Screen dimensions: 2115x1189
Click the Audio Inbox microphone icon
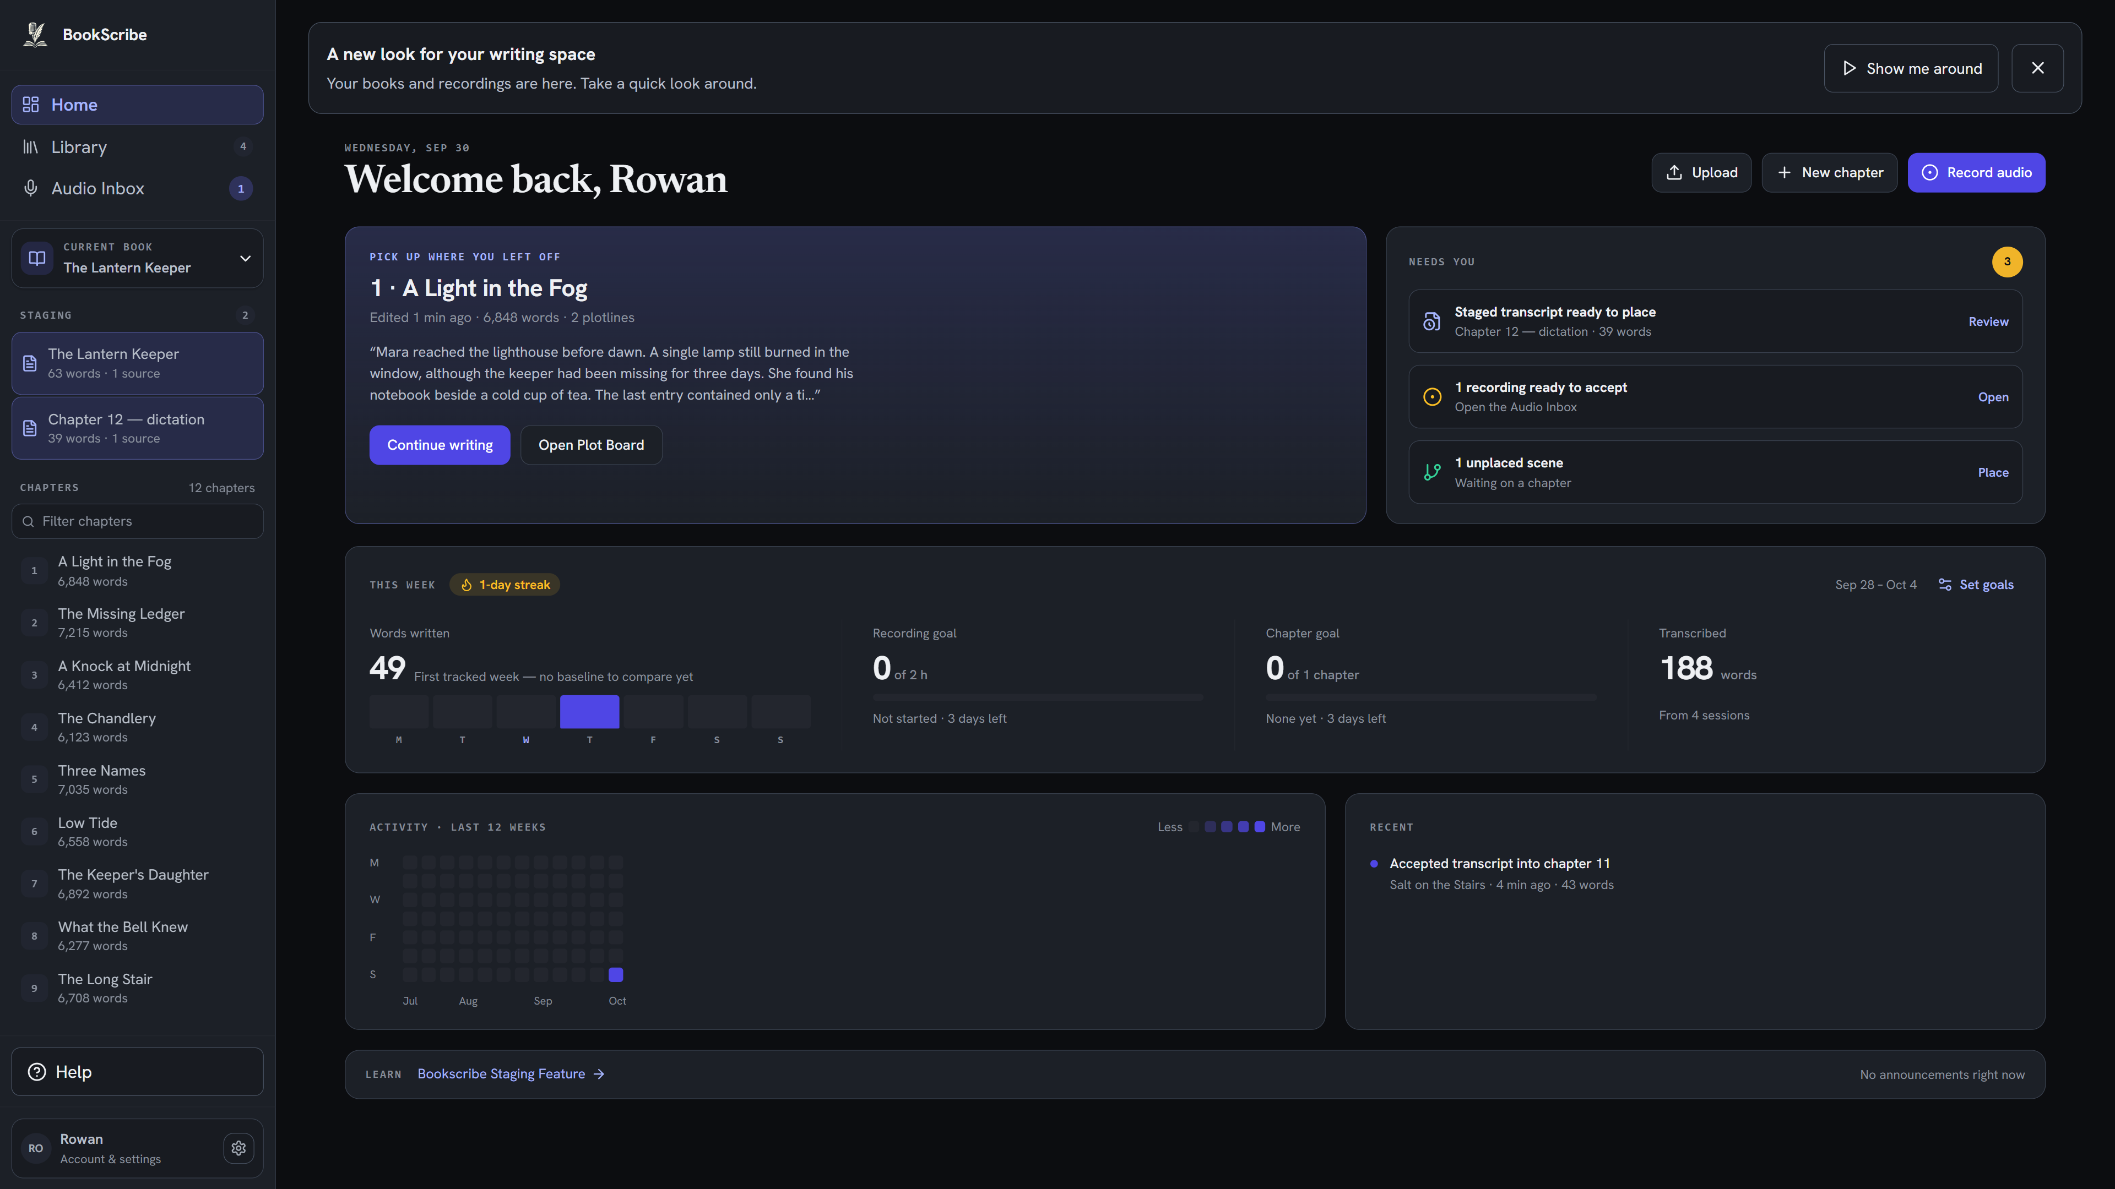click(30, 188)
